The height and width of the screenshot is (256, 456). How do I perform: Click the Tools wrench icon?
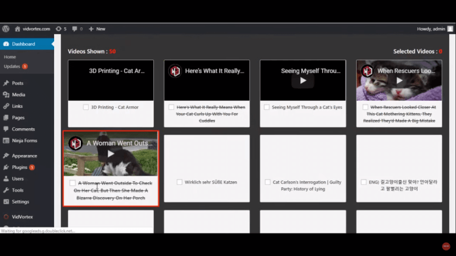(x=6, y=190)
